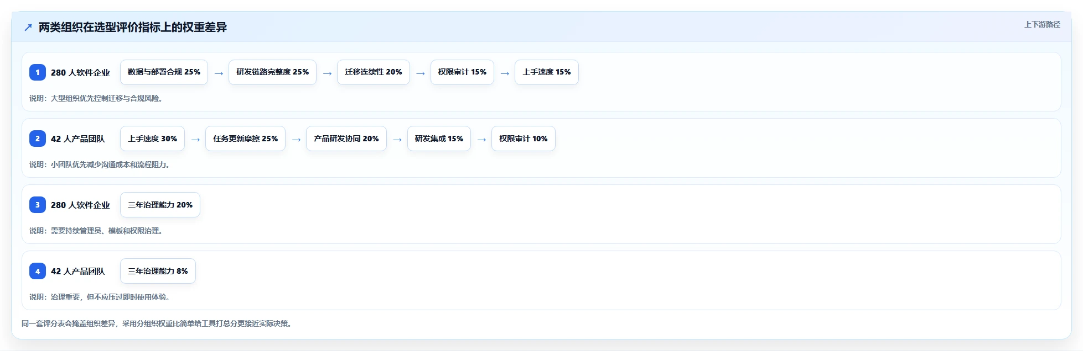
Task: Select the 迁移连续性 20% chip
Action: click(x=374, y=72)
